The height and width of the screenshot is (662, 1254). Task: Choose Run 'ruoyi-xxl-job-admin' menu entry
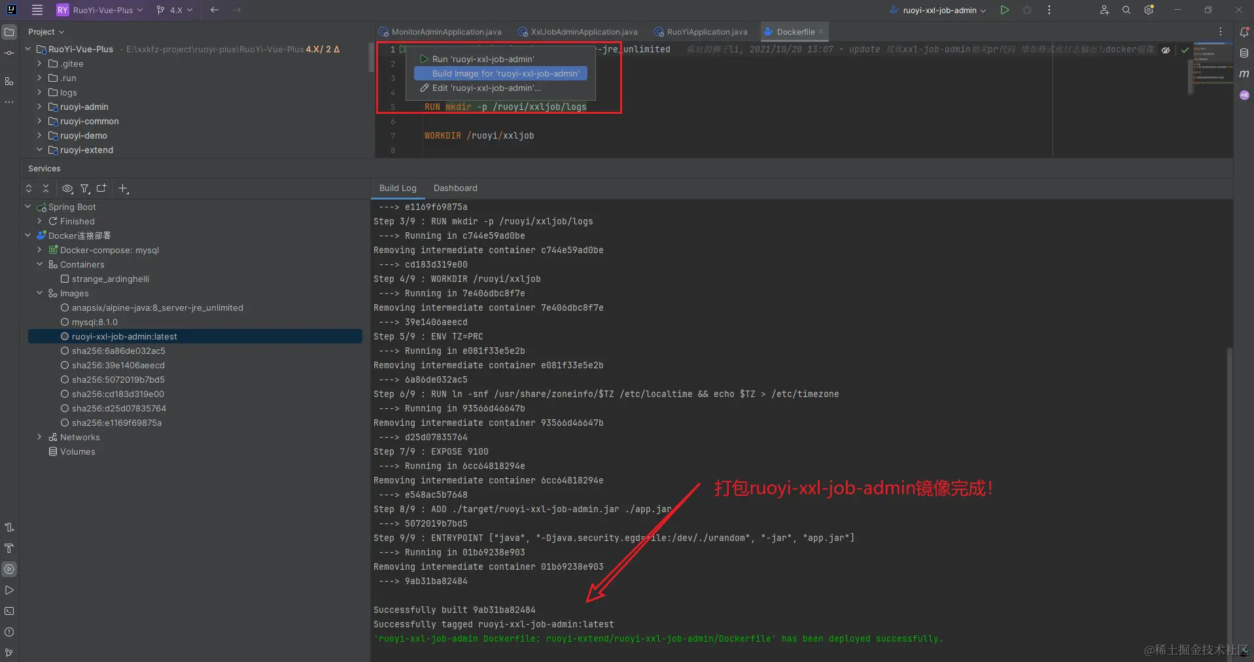[x=500, y=59]
